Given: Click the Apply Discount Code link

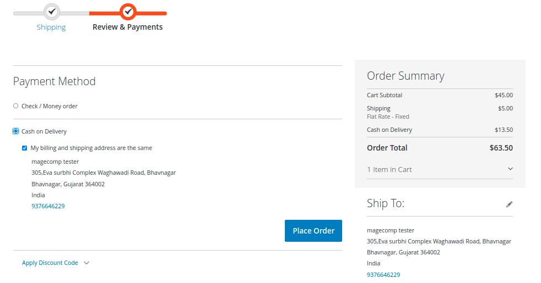Looking at the screenshot, I should pyautogui.click(x=50, y=263).
